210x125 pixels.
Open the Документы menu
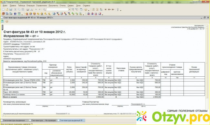click(x=53, y=5)
